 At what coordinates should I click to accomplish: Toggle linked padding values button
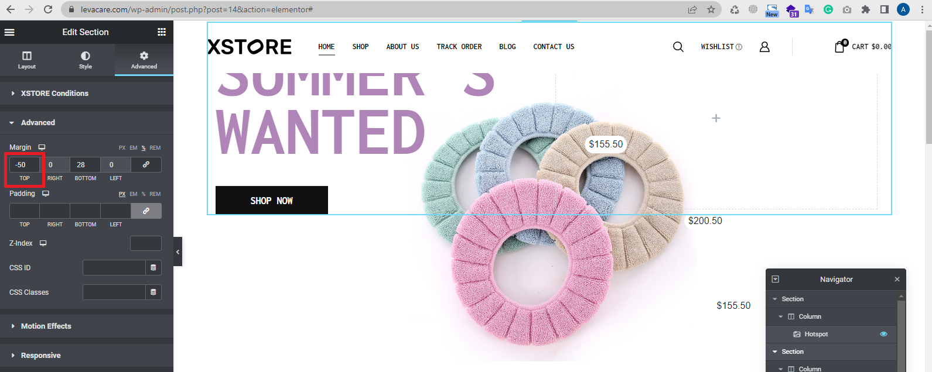point(146,211)
